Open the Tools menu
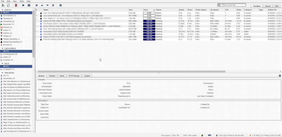This screenshot has height=137, width=282. 22,1
